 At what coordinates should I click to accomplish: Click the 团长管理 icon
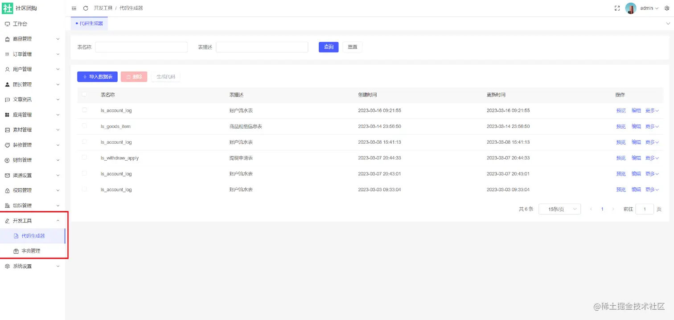pyautogui.click(x=7, y=85)
